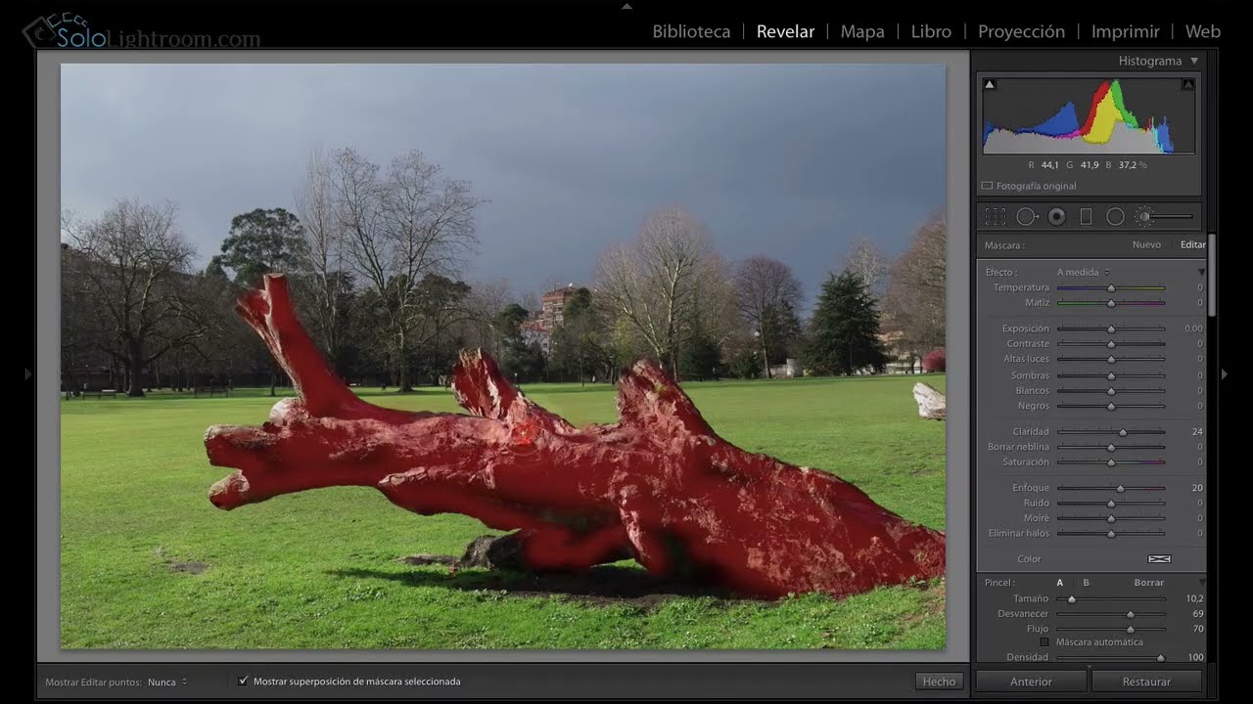This screenshot has height=704, width=1253.
Task: Collapse the Pincel section triangle
Action: 1201,583
